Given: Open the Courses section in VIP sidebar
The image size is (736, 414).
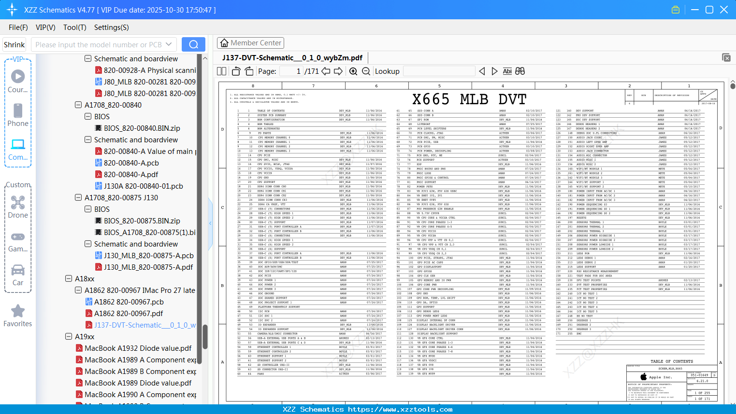Looking at the screenshot, I should point(18,81).
